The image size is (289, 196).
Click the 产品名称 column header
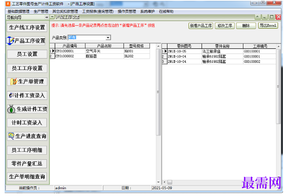click(x=105, y=46)
